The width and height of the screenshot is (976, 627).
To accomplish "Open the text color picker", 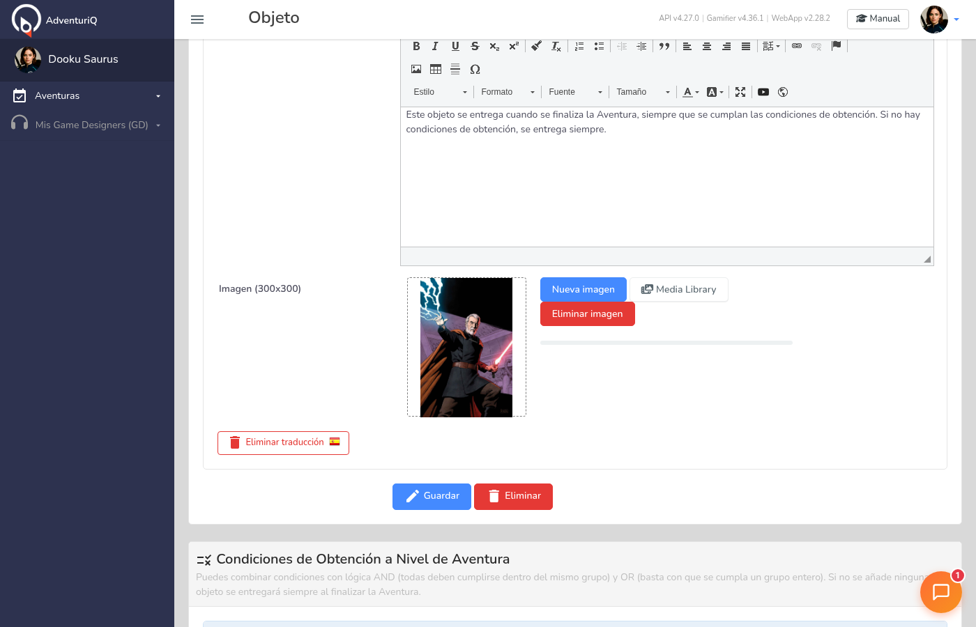I will 691,92.
